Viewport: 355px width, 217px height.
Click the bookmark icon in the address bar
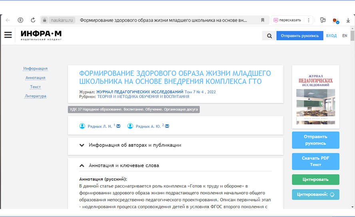[263, 20]
